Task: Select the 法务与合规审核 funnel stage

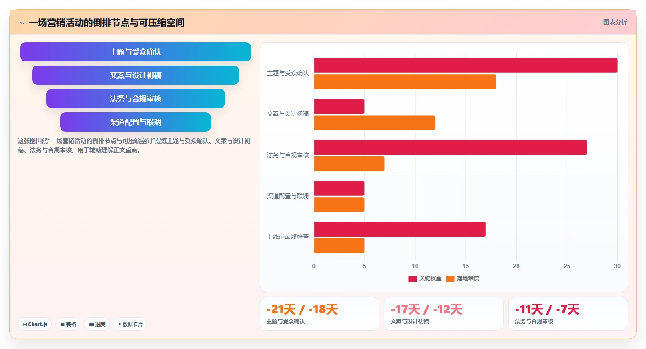Action: 135,99
